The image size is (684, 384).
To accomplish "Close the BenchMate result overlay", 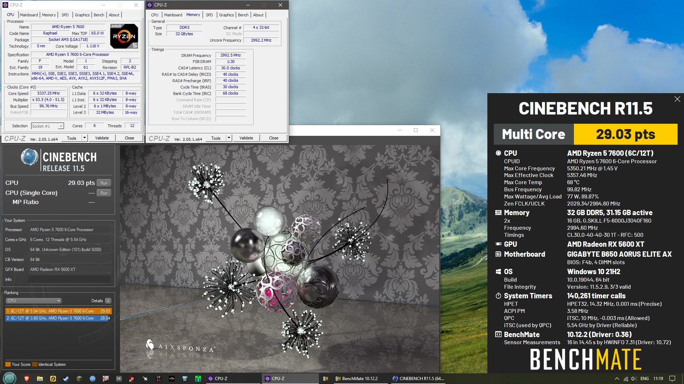I will (x=677, y=99).
